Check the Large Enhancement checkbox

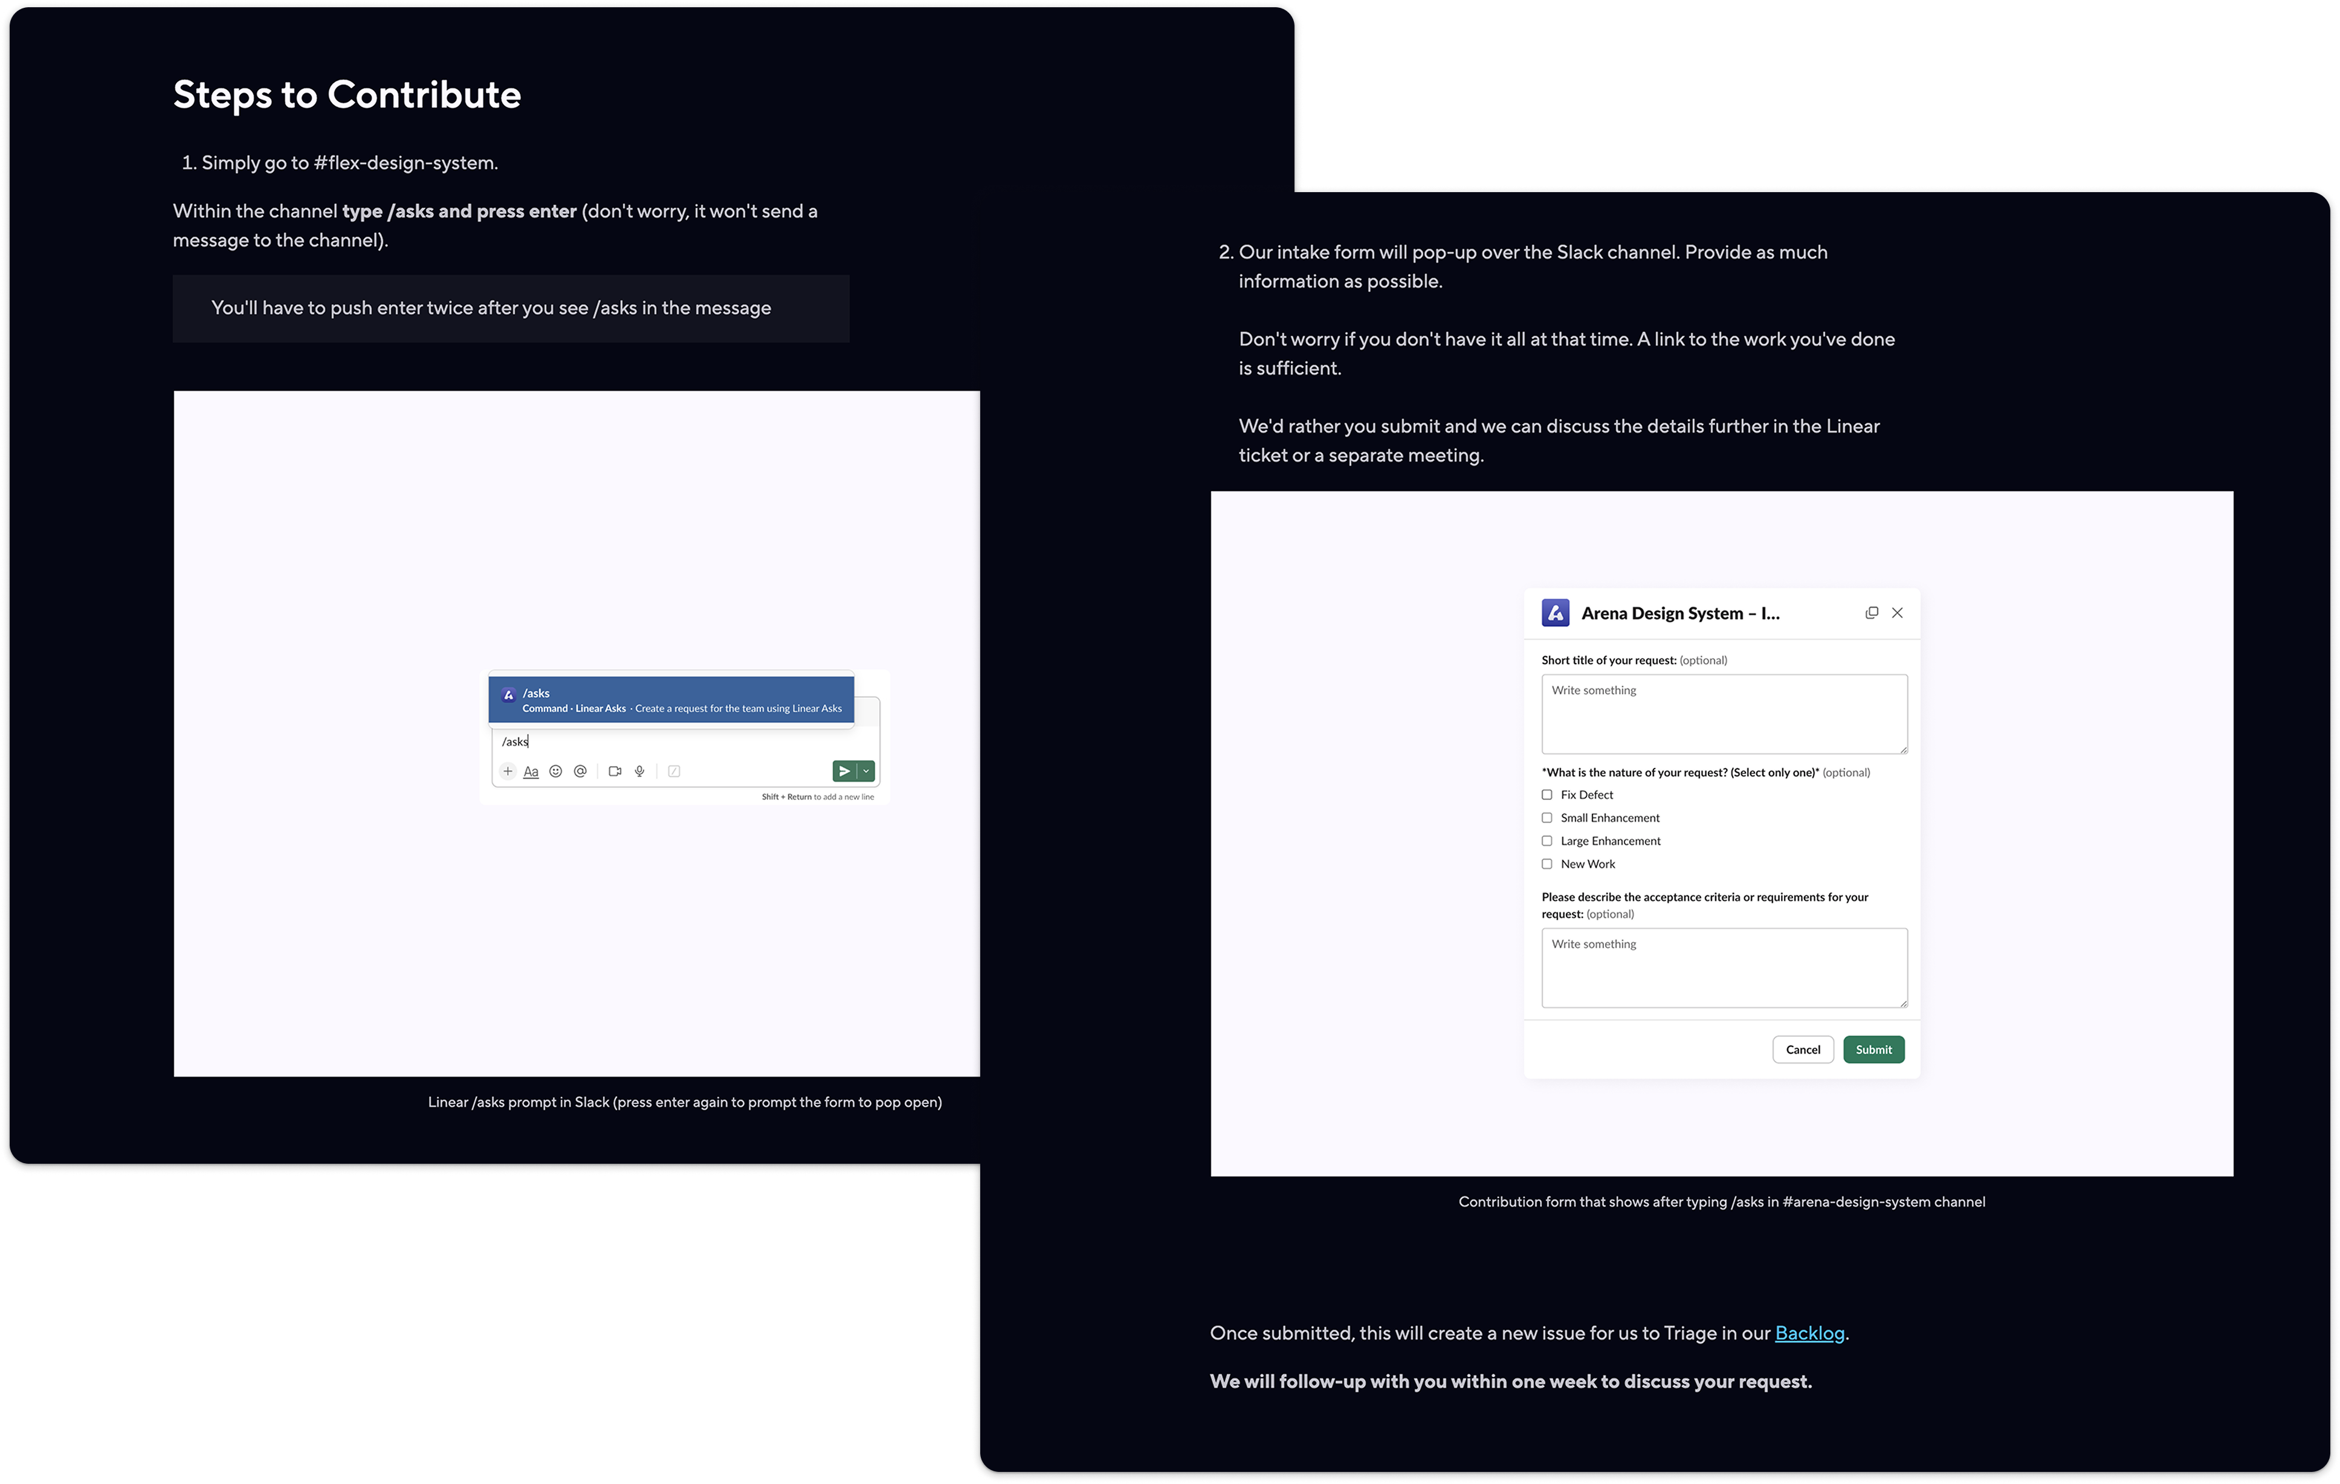click(x=1547, y=842)
